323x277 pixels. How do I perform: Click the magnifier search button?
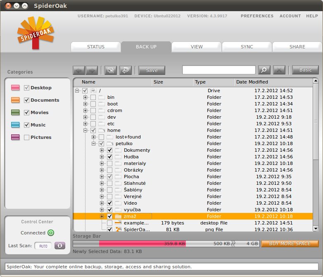(264, 70)
